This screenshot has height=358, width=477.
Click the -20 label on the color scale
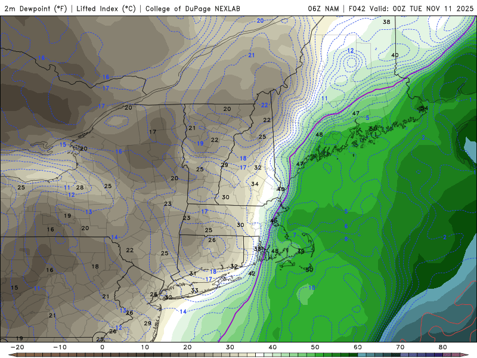17,347
